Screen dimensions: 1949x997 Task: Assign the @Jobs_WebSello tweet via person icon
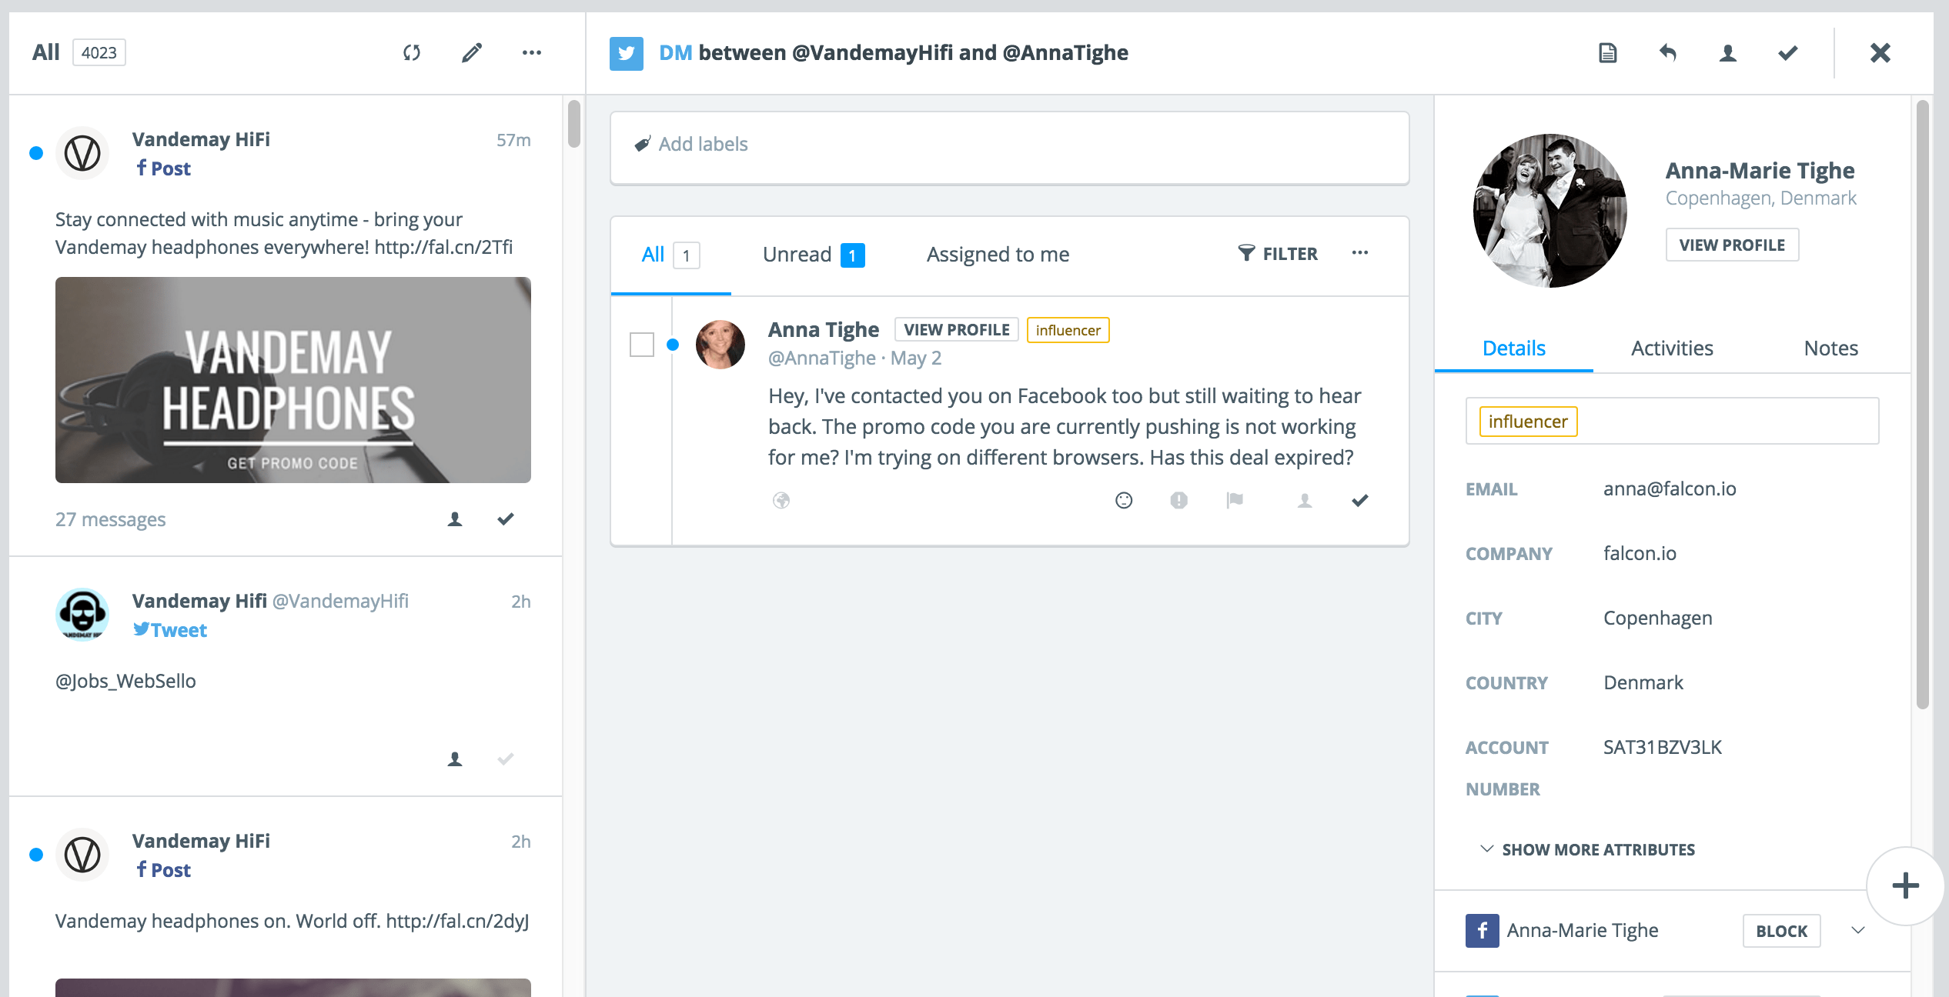(455, 760)
